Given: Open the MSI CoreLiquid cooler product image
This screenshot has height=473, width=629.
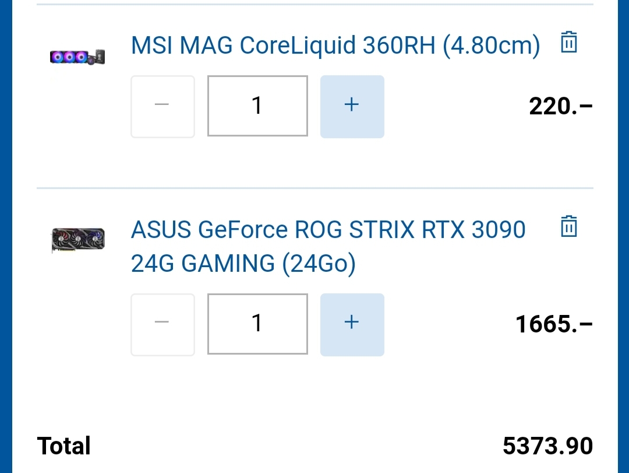Looking at the screenshot, I should click(x=77, y=57).
